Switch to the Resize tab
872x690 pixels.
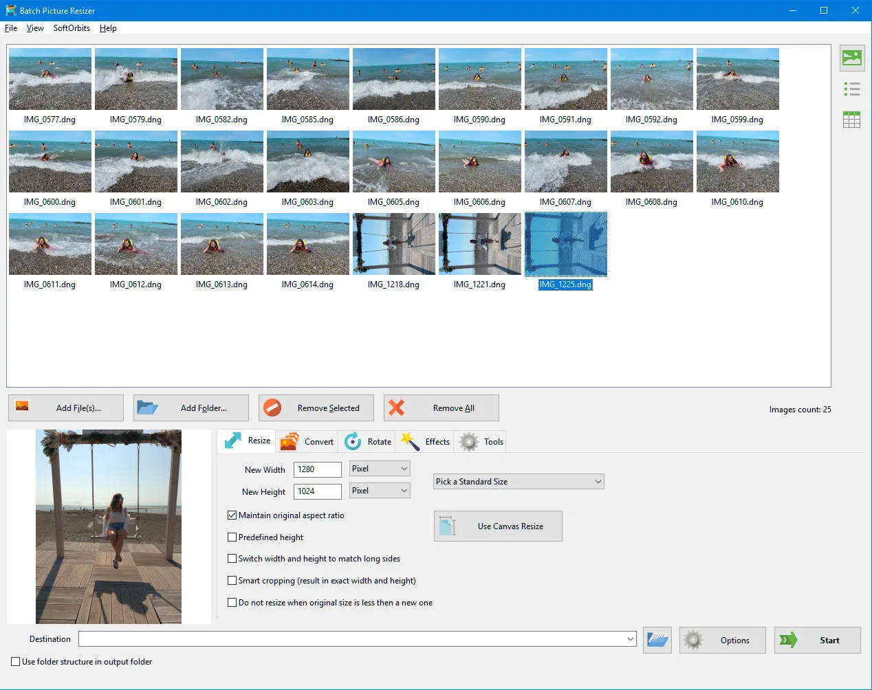[246, 441]
